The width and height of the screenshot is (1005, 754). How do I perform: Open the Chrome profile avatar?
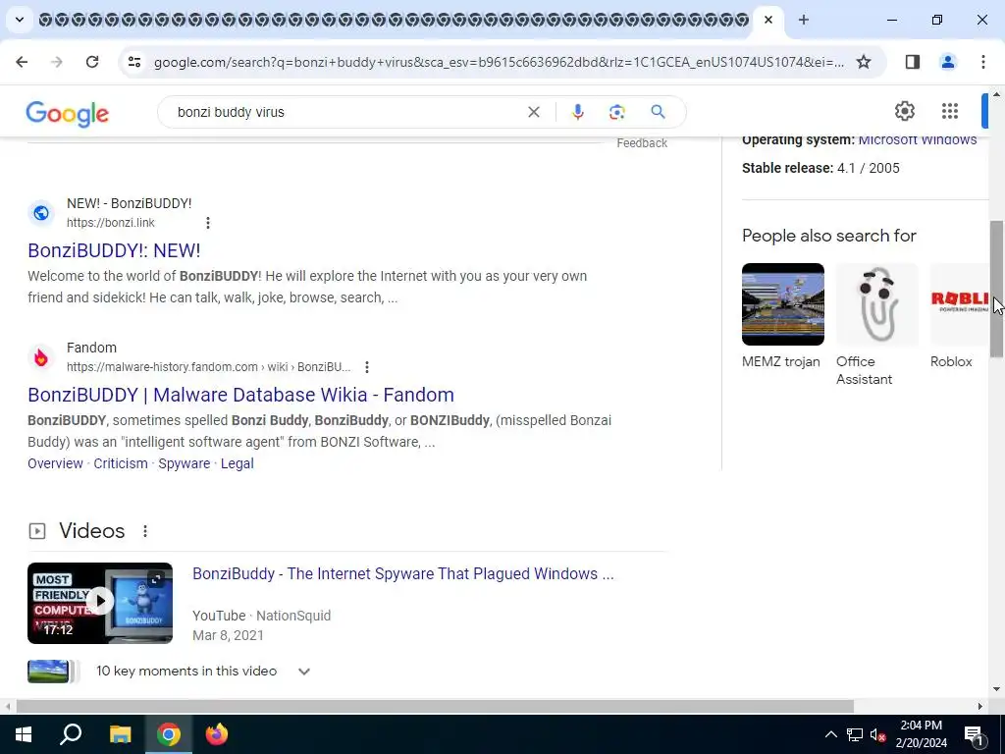[x=947, y=62]
